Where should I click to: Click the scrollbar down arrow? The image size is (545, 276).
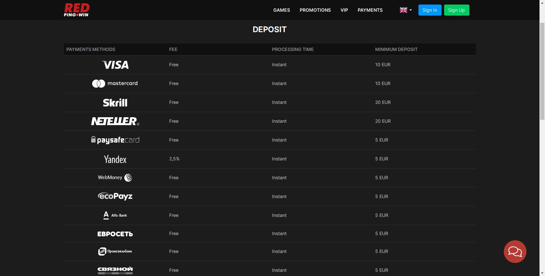pyautogui.click(x=542, y=273)
